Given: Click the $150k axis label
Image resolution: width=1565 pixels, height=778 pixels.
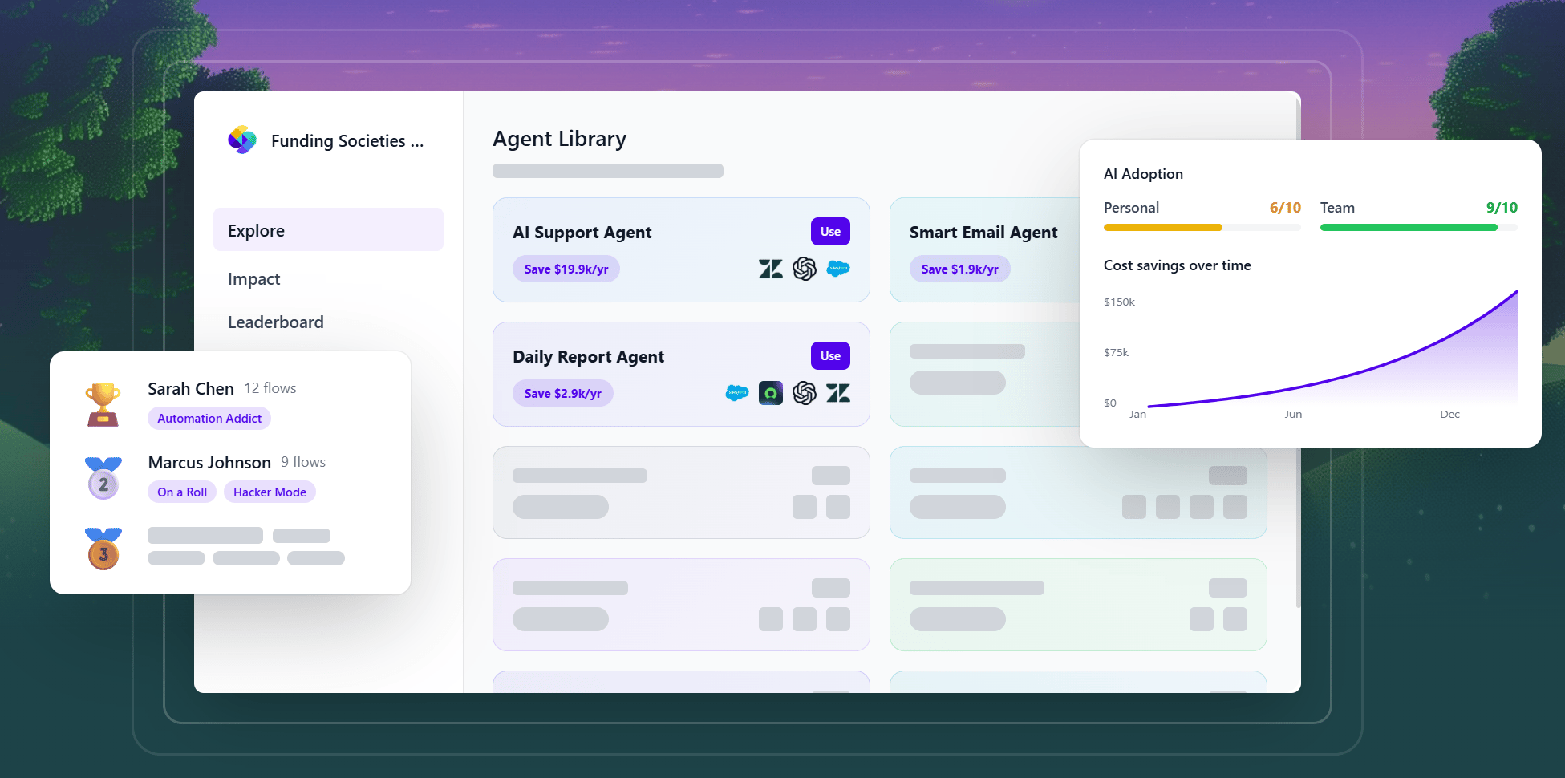Looking at the screenshot, I should 1119,302.
